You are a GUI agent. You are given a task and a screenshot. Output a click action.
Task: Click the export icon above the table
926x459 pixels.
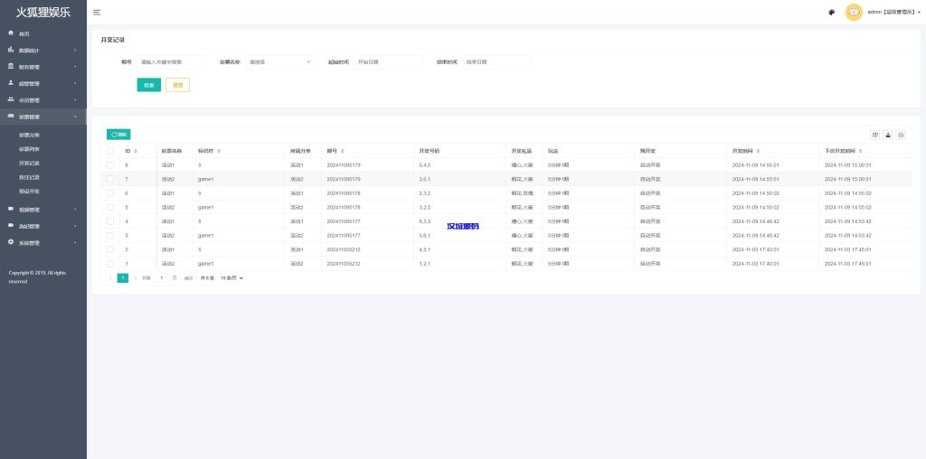pyautogui.click(x=888, y=135)
